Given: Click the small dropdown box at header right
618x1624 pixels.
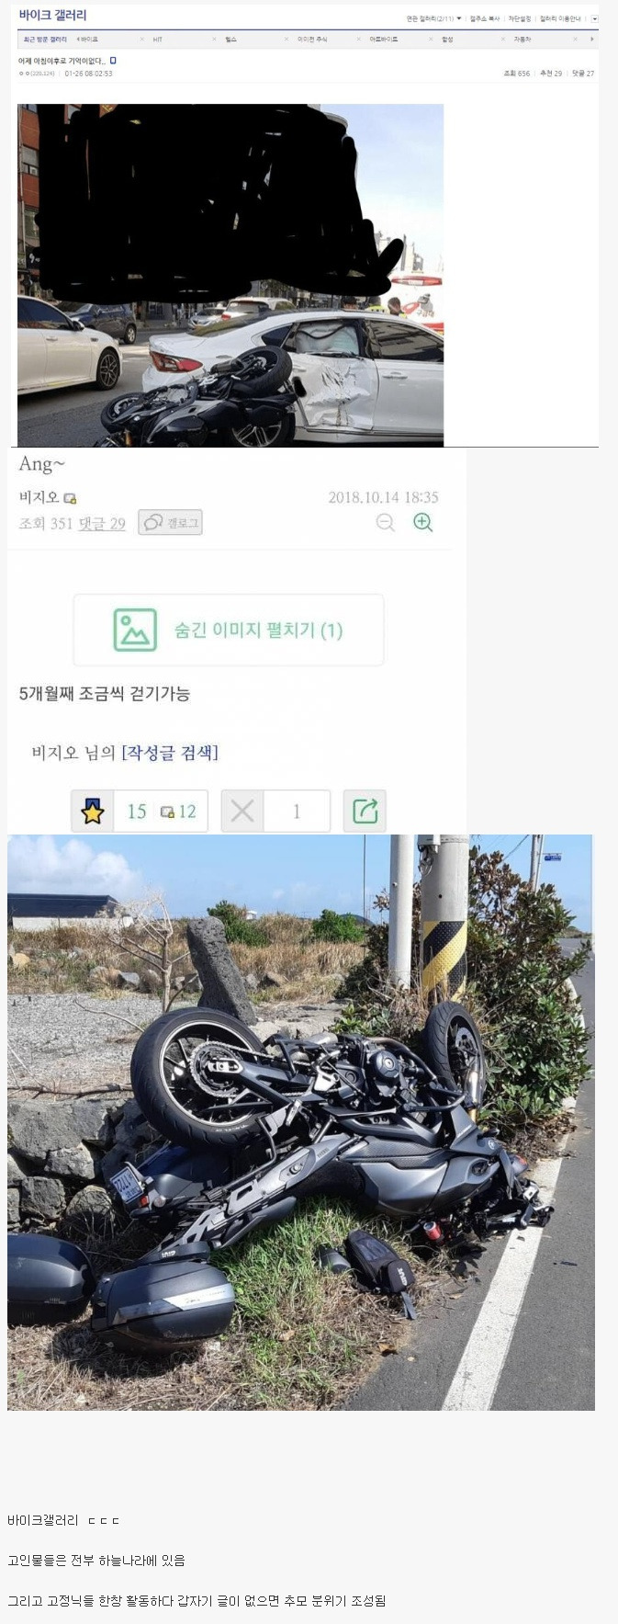Looking at the screenshot, I should (x=594, y=18).
